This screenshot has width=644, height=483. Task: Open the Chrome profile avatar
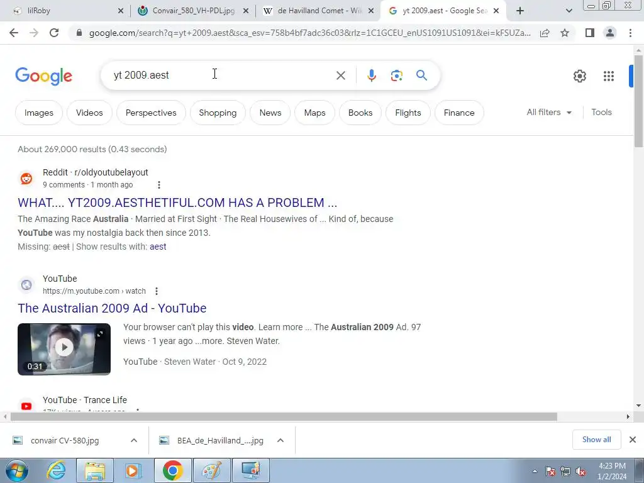[x=610, y=33]
